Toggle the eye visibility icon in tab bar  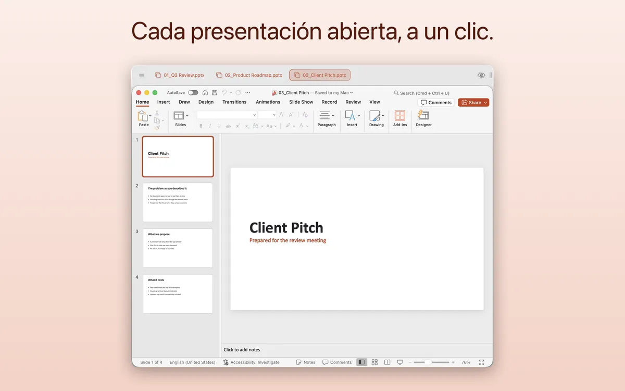click(x=481, y=75)
